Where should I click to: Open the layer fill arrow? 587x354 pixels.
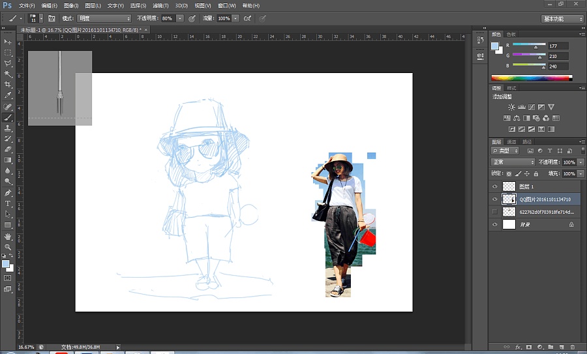point(580,173)
